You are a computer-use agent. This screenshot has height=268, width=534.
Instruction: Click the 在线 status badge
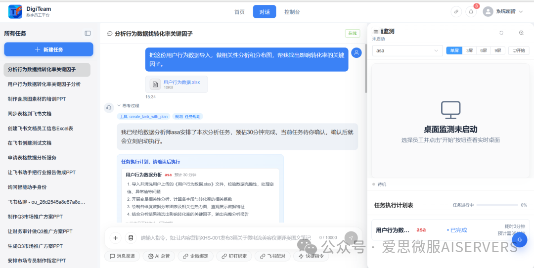coord(353,33)
